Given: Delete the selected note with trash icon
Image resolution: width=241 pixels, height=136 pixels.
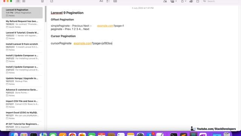Looking at the screenshot, I should click(43, 1).
